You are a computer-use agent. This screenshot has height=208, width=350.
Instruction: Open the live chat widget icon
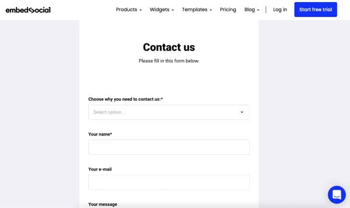(x=336, y=194)
